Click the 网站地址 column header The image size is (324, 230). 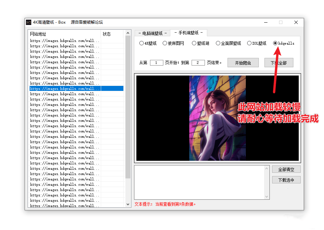pos(65,34)
